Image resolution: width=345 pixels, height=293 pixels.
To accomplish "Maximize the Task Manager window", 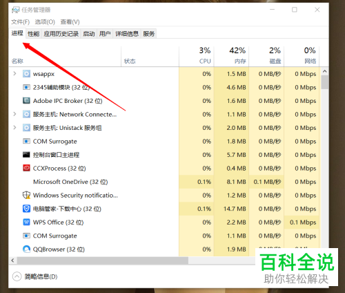I will 295,10.
